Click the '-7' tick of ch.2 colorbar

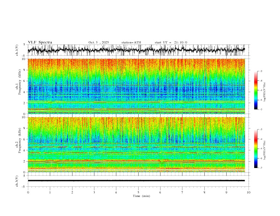coord(261,168)
